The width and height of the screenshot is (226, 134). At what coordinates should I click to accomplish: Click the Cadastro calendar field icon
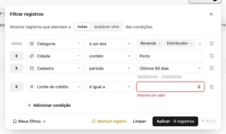(x=32, y=68)
